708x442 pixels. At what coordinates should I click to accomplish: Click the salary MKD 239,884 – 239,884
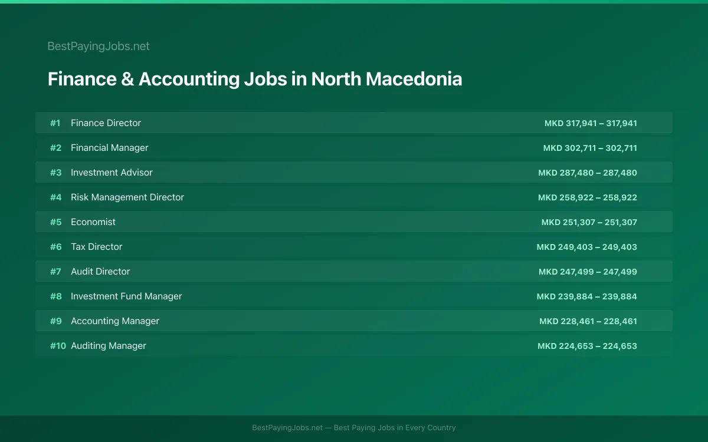[587, 296]
